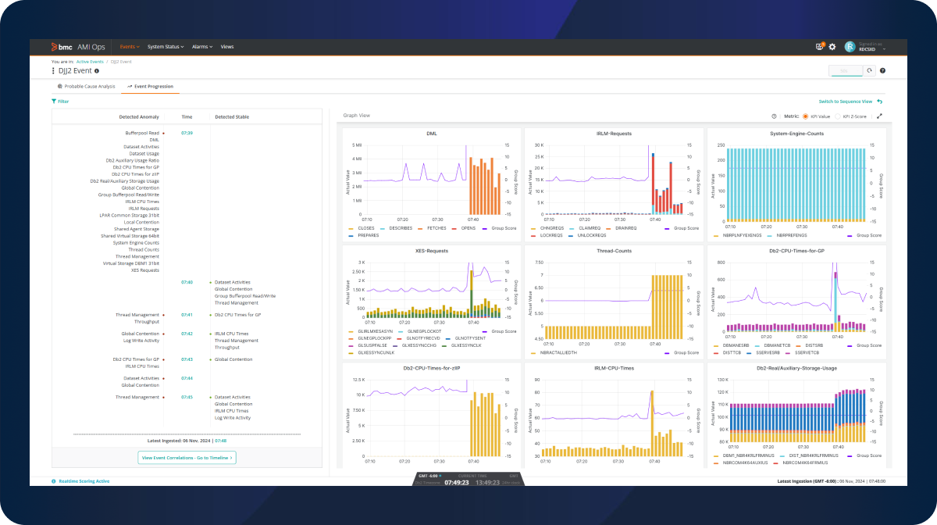937x525 pixels.
Task: Click the help icon next to Metric
Action: 774,116
